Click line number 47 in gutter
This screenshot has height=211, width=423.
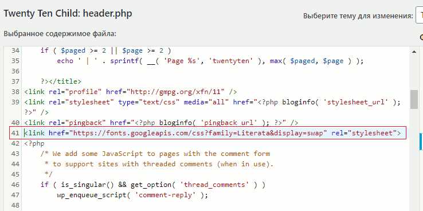15,195
